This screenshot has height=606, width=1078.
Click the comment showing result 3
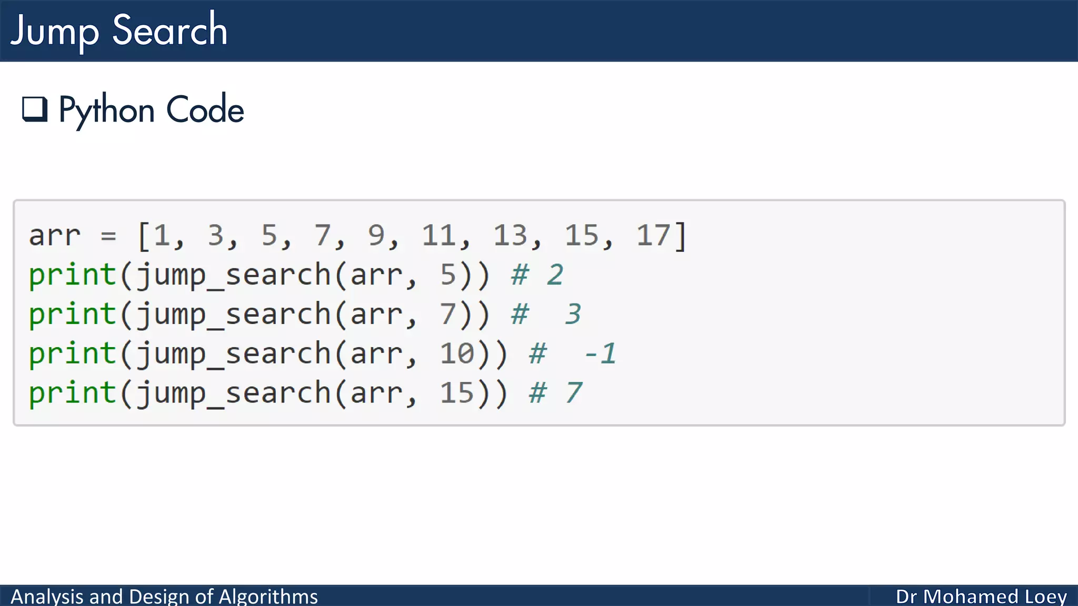[x=546, y=315]
